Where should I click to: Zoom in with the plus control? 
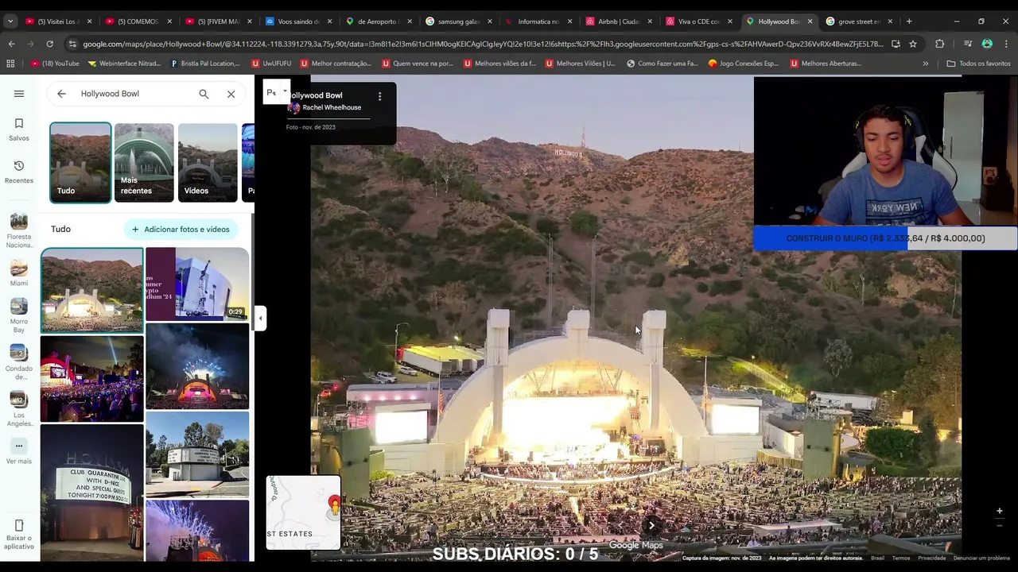point(1000,511)
